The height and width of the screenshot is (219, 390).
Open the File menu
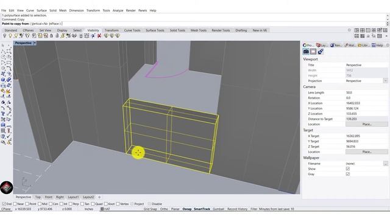(4, 10)
